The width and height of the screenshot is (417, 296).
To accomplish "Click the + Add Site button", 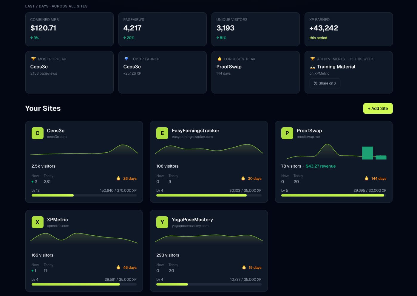I will pyautogui.click(x=378, y=108).
